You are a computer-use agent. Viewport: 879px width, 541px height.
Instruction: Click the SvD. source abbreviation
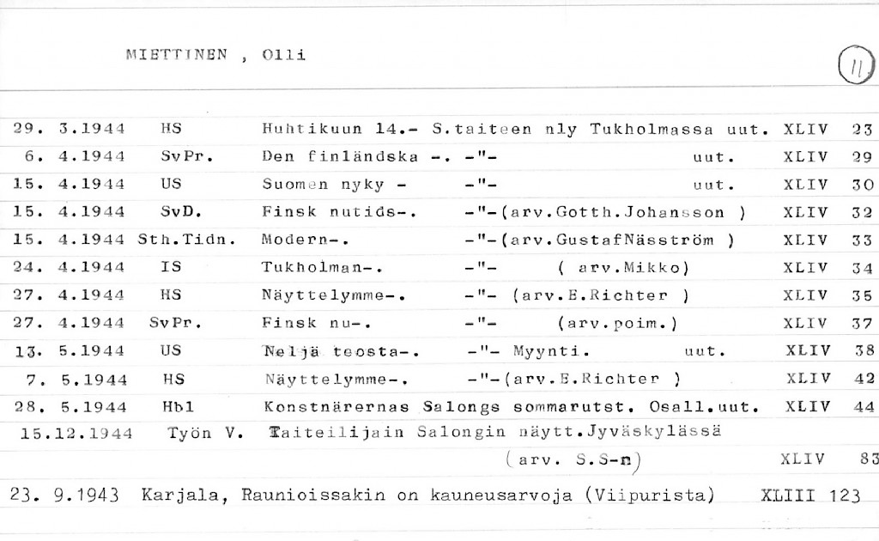click(179, 212)
